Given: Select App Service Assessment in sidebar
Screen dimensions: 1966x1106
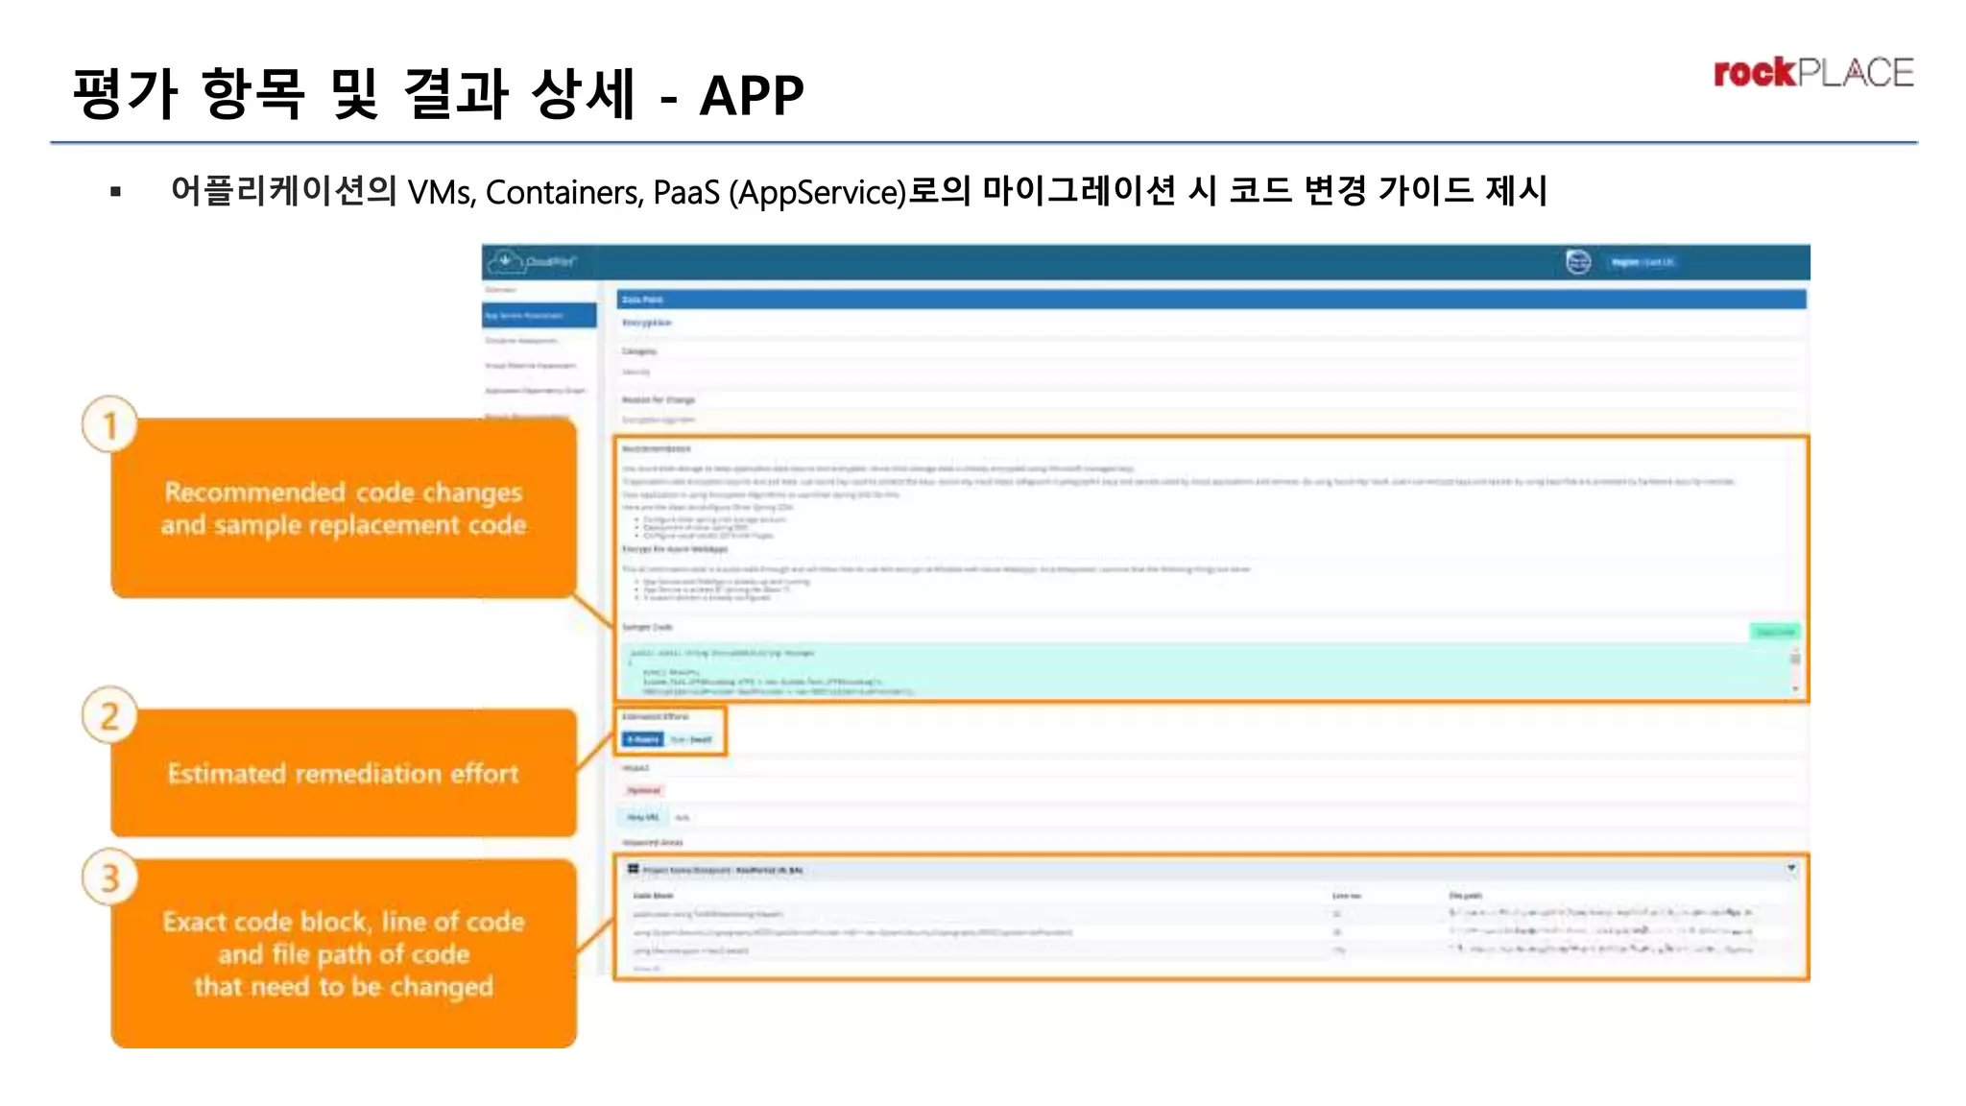Looking at the screenshot, I should pos(539,315).
